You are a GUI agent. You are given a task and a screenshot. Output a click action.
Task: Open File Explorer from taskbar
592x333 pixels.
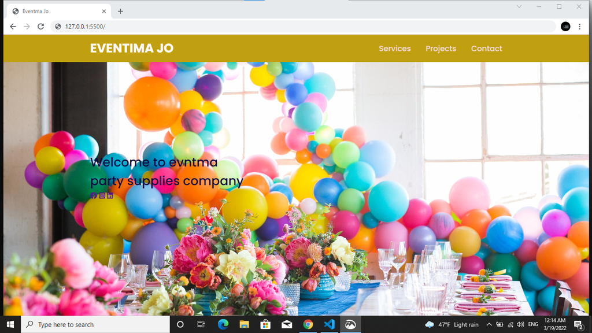[x=244, y=324]
